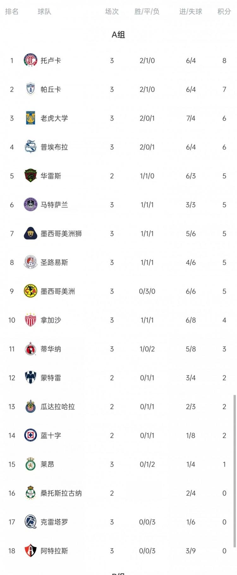
Task: Open the 马特萨兰 team name
Action: click(54, 205)
